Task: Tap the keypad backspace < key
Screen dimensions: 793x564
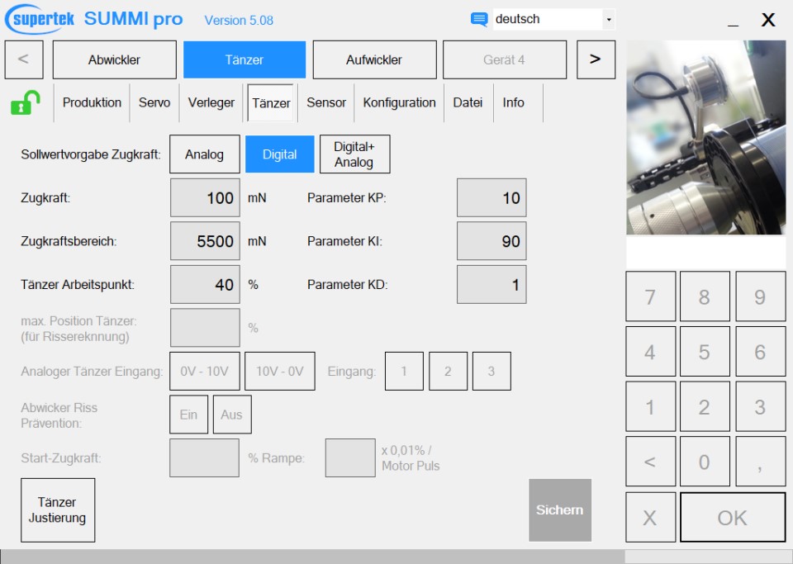Action: [650, 462]
